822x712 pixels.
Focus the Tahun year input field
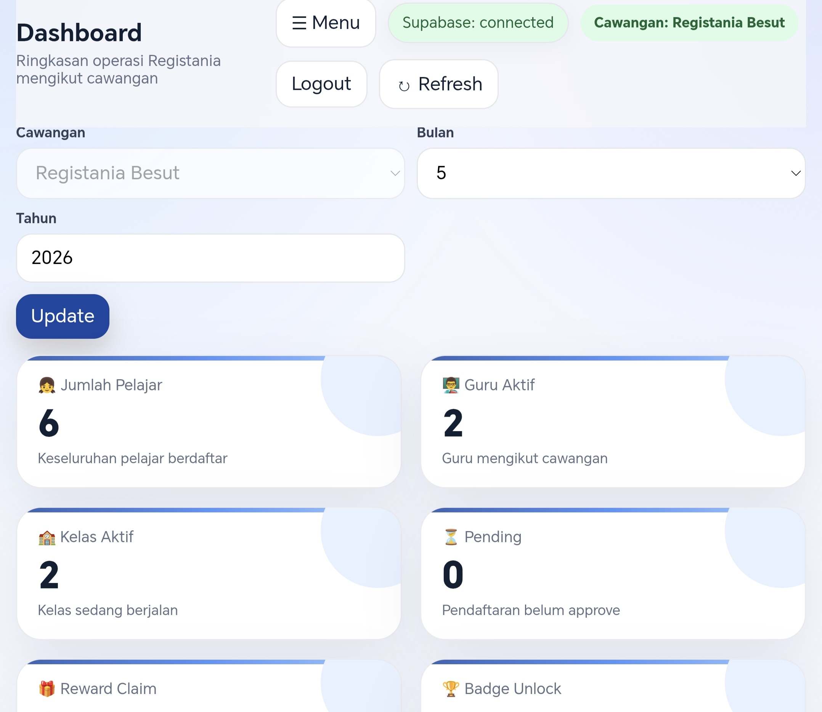211,258
